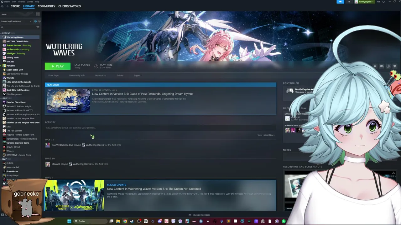
Task: Switch to Big Picture mode icon
Action: point(383,2)
